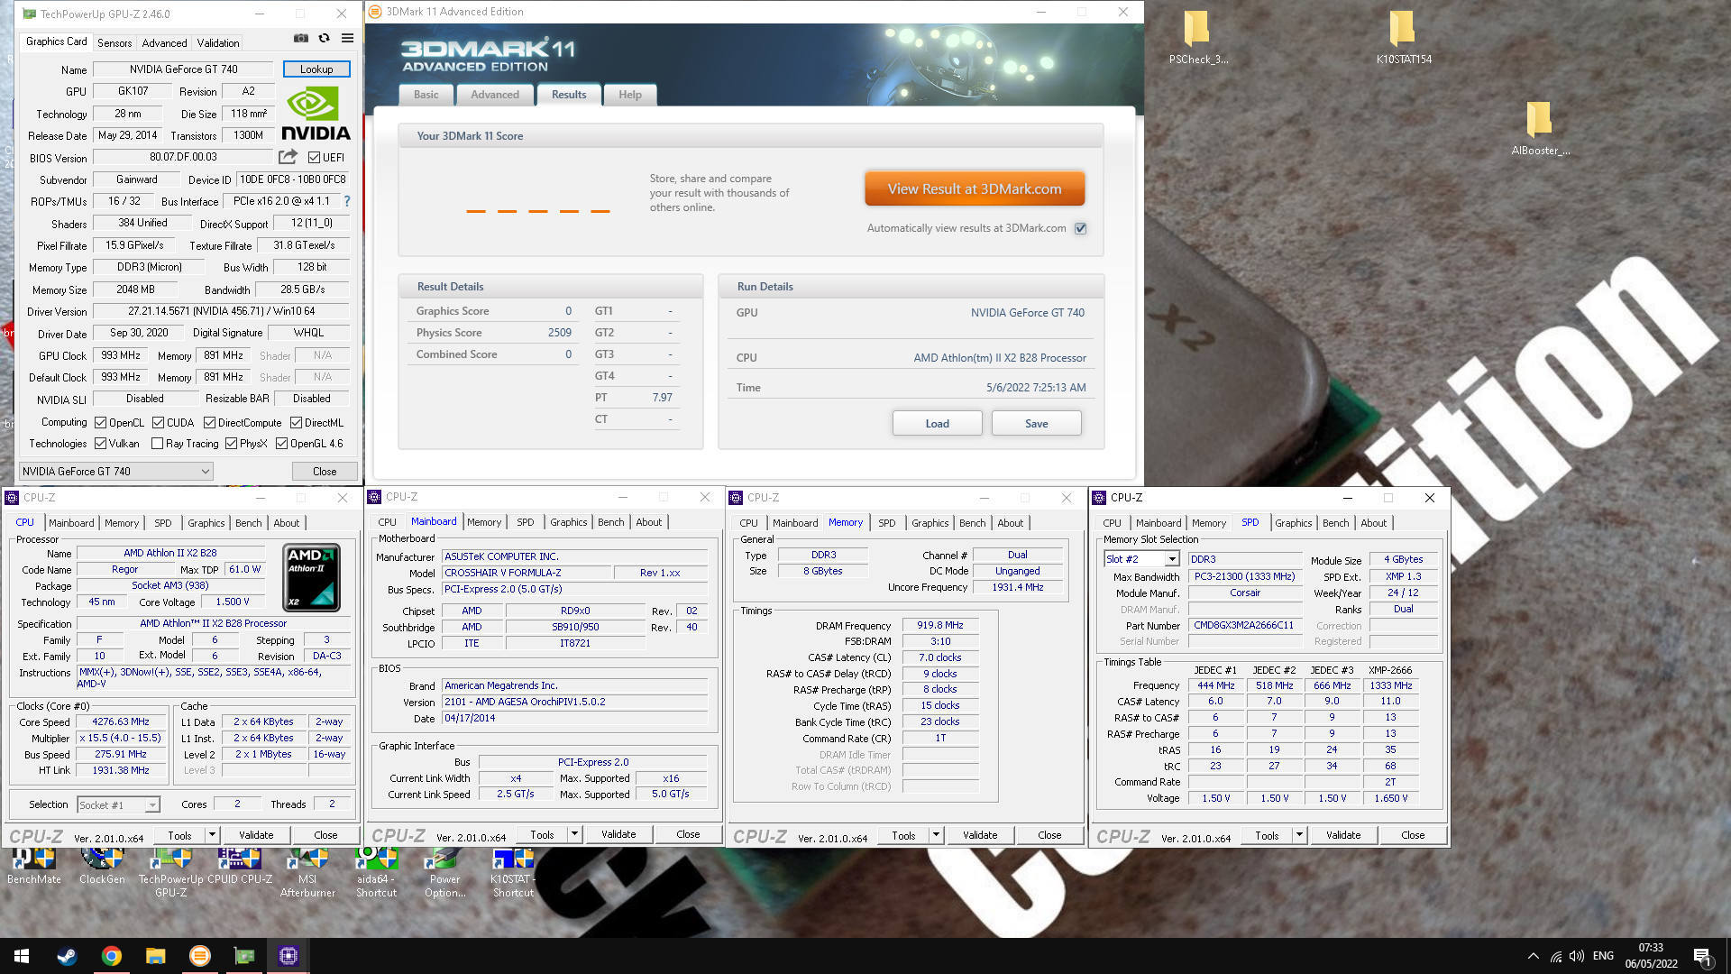The width and height of the screenshot is (1731, 974).
Task: Click the BIOS version share/export icon
Action: tap(288, 157)
